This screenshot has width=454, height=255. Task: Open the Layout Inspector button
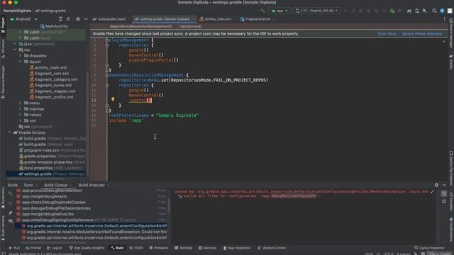[429, 248]
